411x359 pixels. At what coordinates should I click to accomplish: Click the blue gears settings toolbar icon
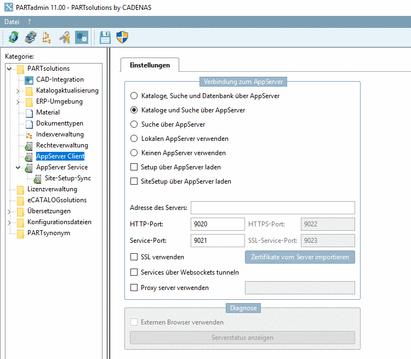82,37
